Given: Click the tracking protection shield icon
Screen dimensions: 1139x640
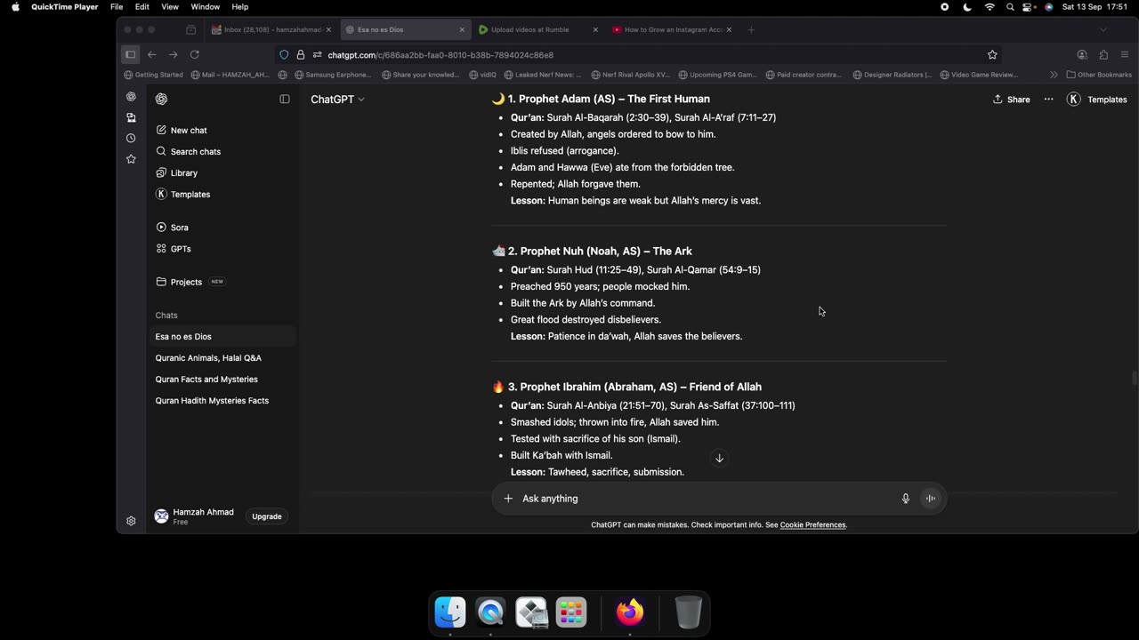Looking at the screenshot, I should (x=285, y=54).
